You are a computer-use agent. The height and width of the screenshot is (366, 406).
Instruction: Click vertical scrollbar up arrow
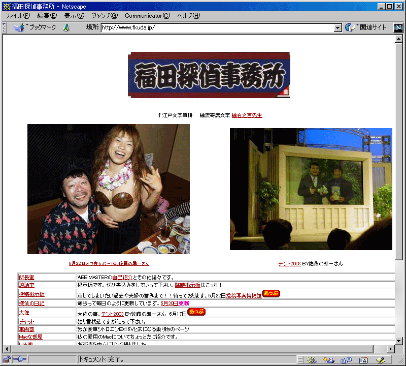(x=398, y=39)
